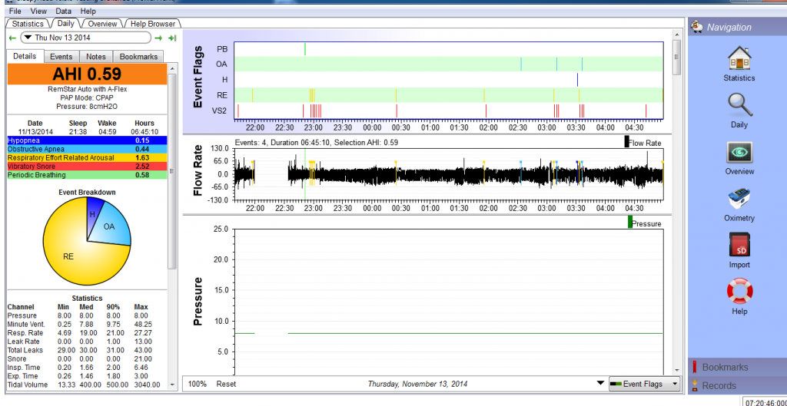Click the 100% zoom label
This screenshot has width=787, height=406.
[198, 384]
